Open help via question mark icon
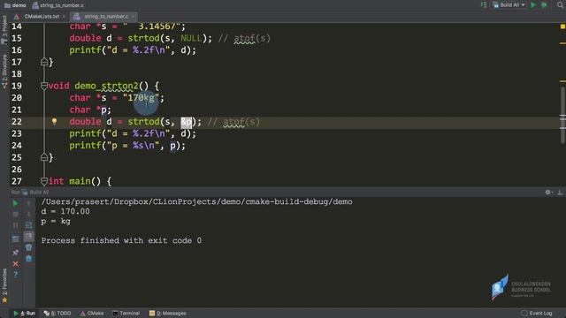The height and width of the screenshot is (318, 566). tap(15, 275)
